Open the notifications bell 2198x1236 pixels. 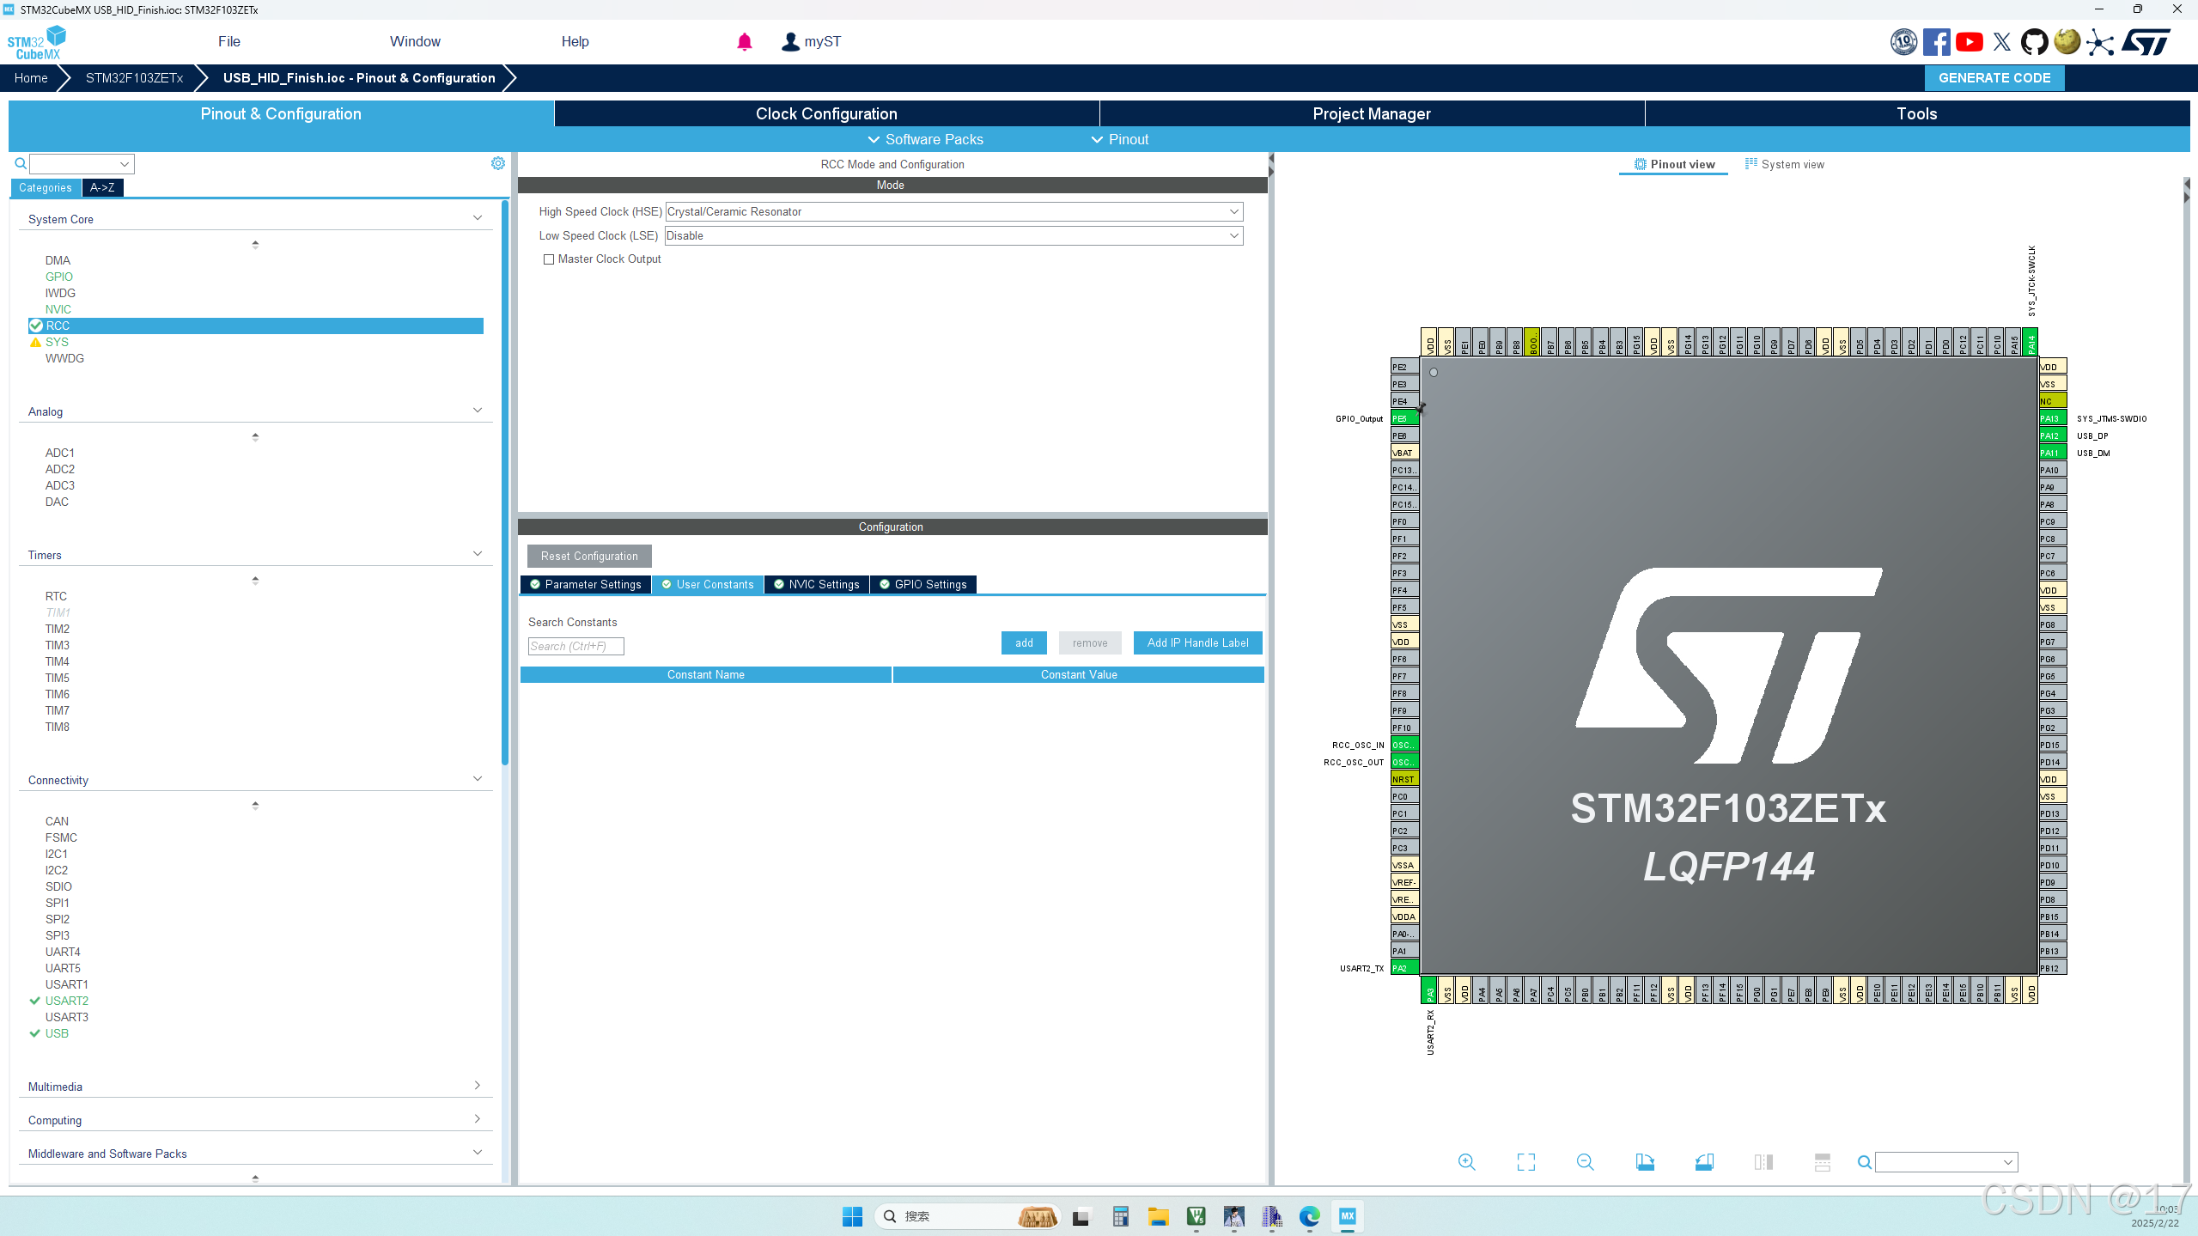click(x=744, y=41)
